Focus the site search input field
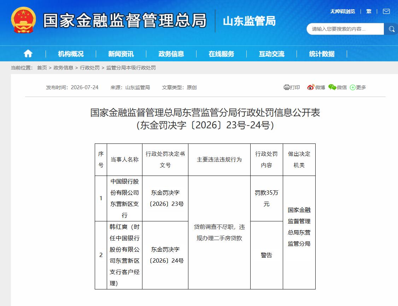The image size is (398, 306). (x=345, y=29)
